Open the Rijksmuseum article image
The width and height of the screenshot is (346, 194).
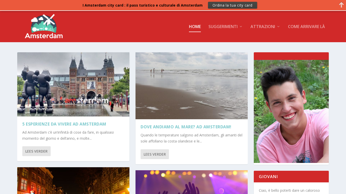pos(73,84)
